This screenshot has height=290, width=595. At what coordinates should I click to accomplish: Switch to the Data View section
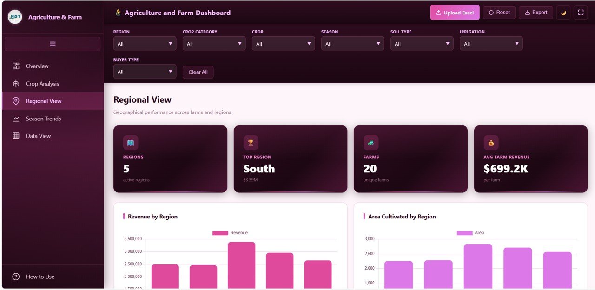pos(39,136)
